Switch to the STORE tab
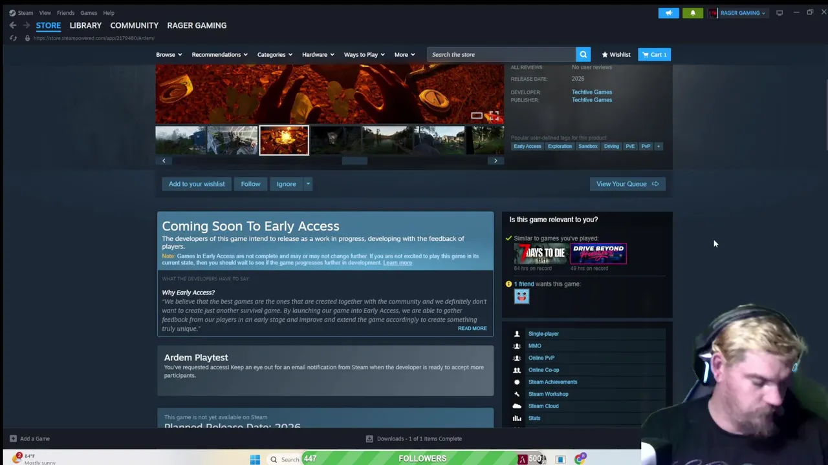Viewport: 828px width, 465px height. tap(49, 25)
